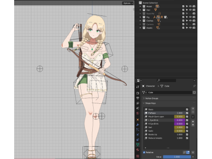Open the Scene properties tab
This screenshot has height=159, width=212.
[x=138, y=108]
